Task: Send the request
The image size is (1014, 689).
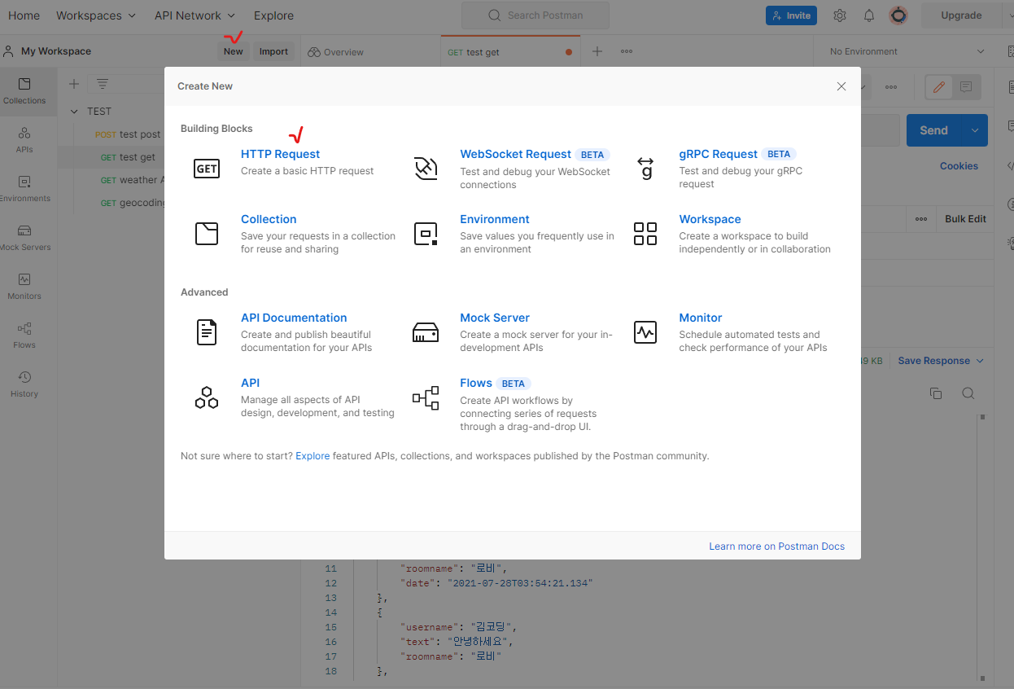Action: 934,130
